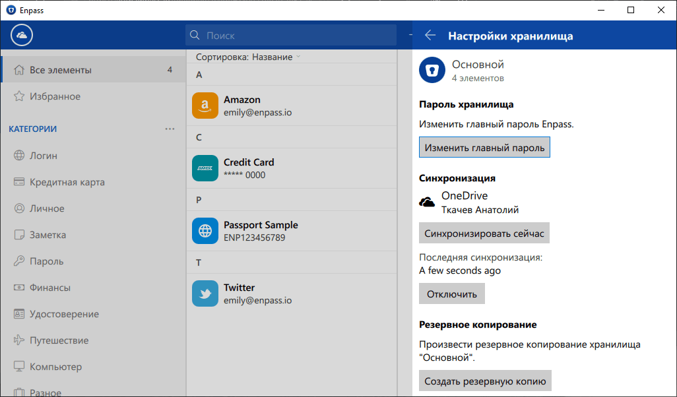Image resolution: width=677 pixels, height=397 pixels.
Task: Click the Основной vault shield icon
Action: (x=432, y=70)
